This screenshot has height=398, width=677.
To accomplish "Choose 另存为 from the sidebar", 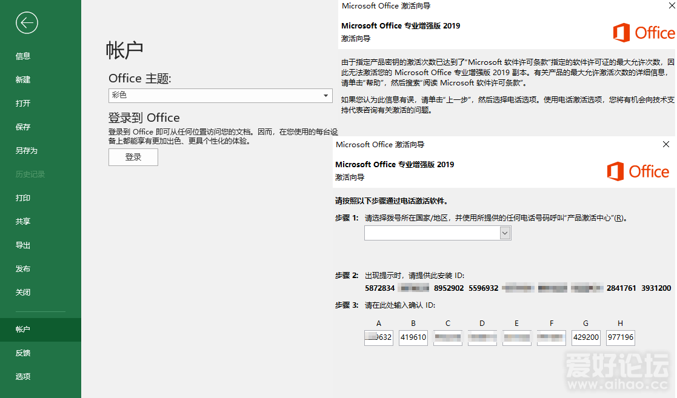I will click(x=26, y=151).
